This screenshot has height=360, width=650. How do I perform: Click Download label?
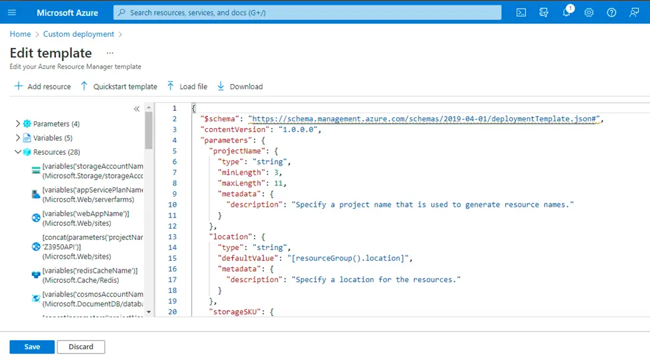pos(246,87)
